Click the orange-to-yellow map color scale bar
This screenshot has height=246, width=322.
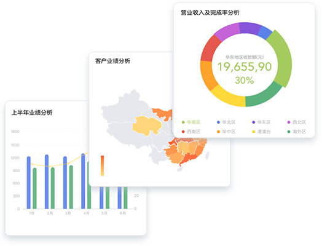(102, 165)
